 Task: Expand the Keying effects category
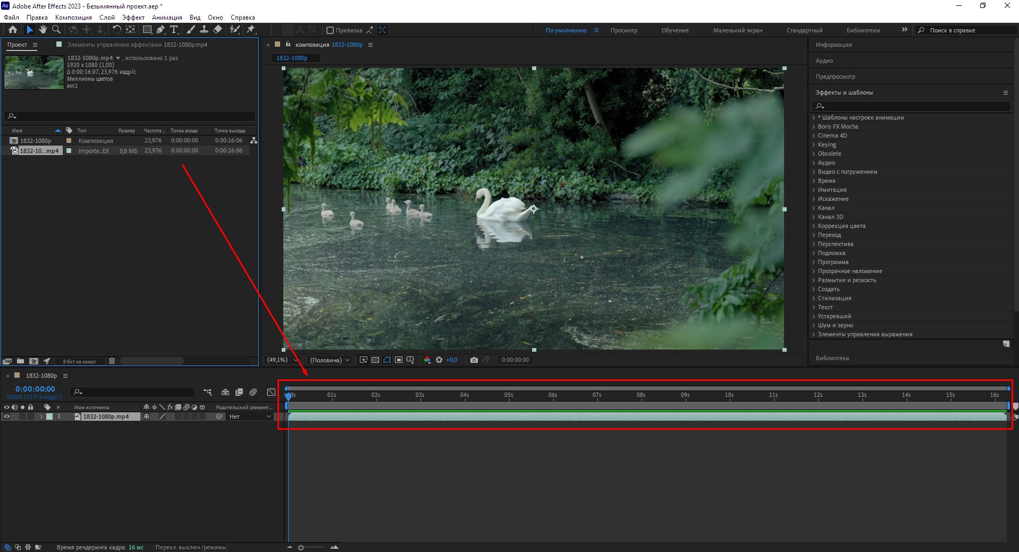(813, 145)
